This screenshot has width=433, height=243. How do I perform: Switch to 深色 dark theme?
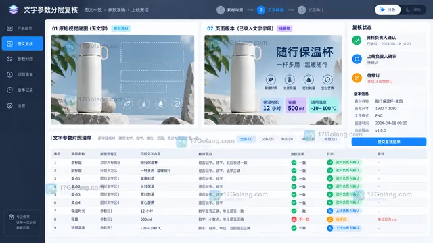[413, 10]
